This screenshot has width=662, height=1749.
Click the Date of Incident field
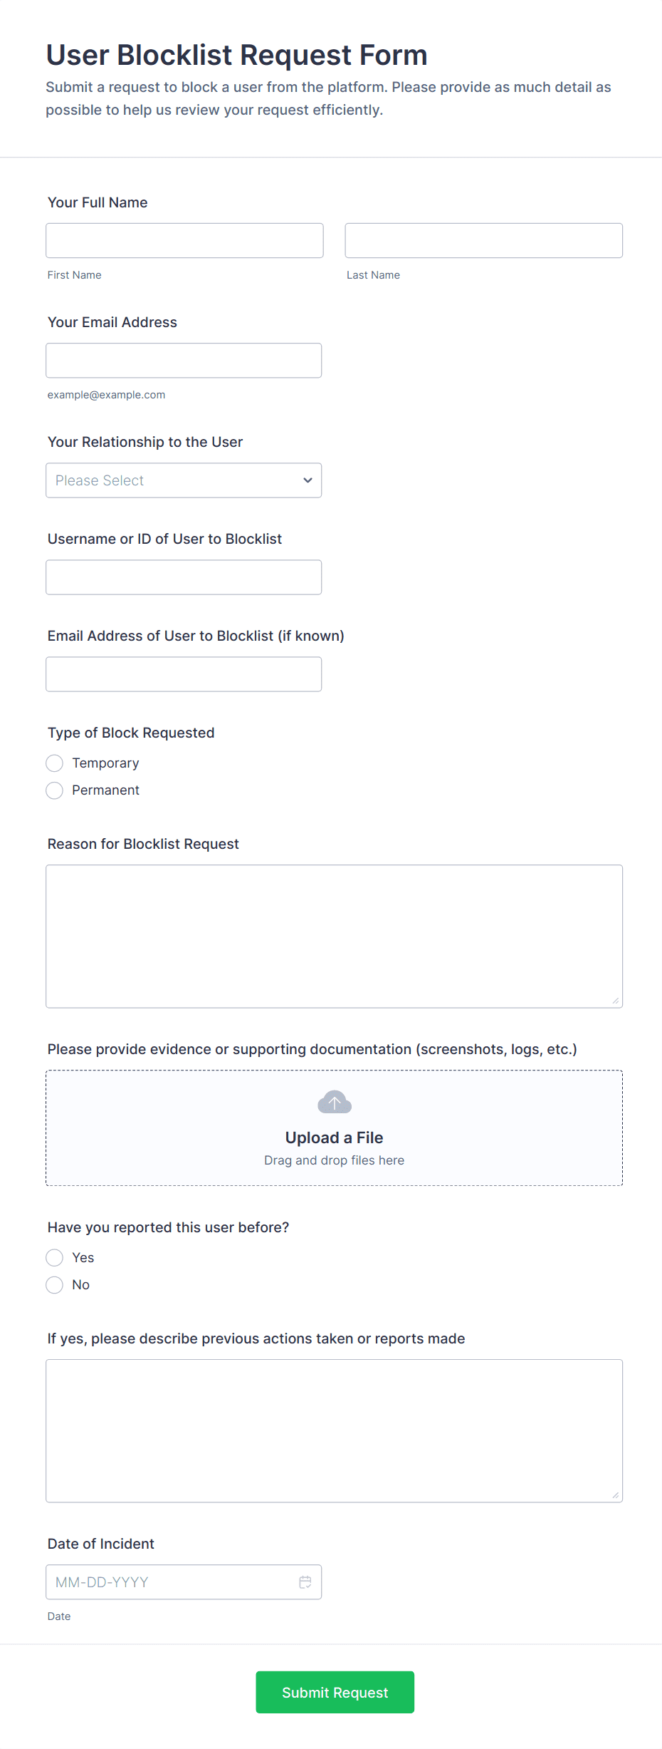click(171, 1582)
